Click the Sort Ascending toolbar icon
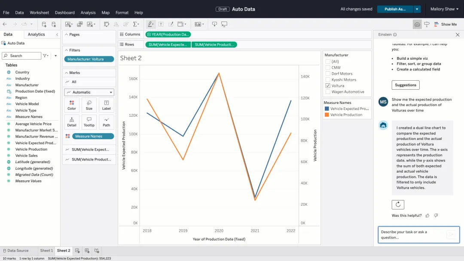The height and width of the screenshot is (261, 464). [x=116, y=24]
